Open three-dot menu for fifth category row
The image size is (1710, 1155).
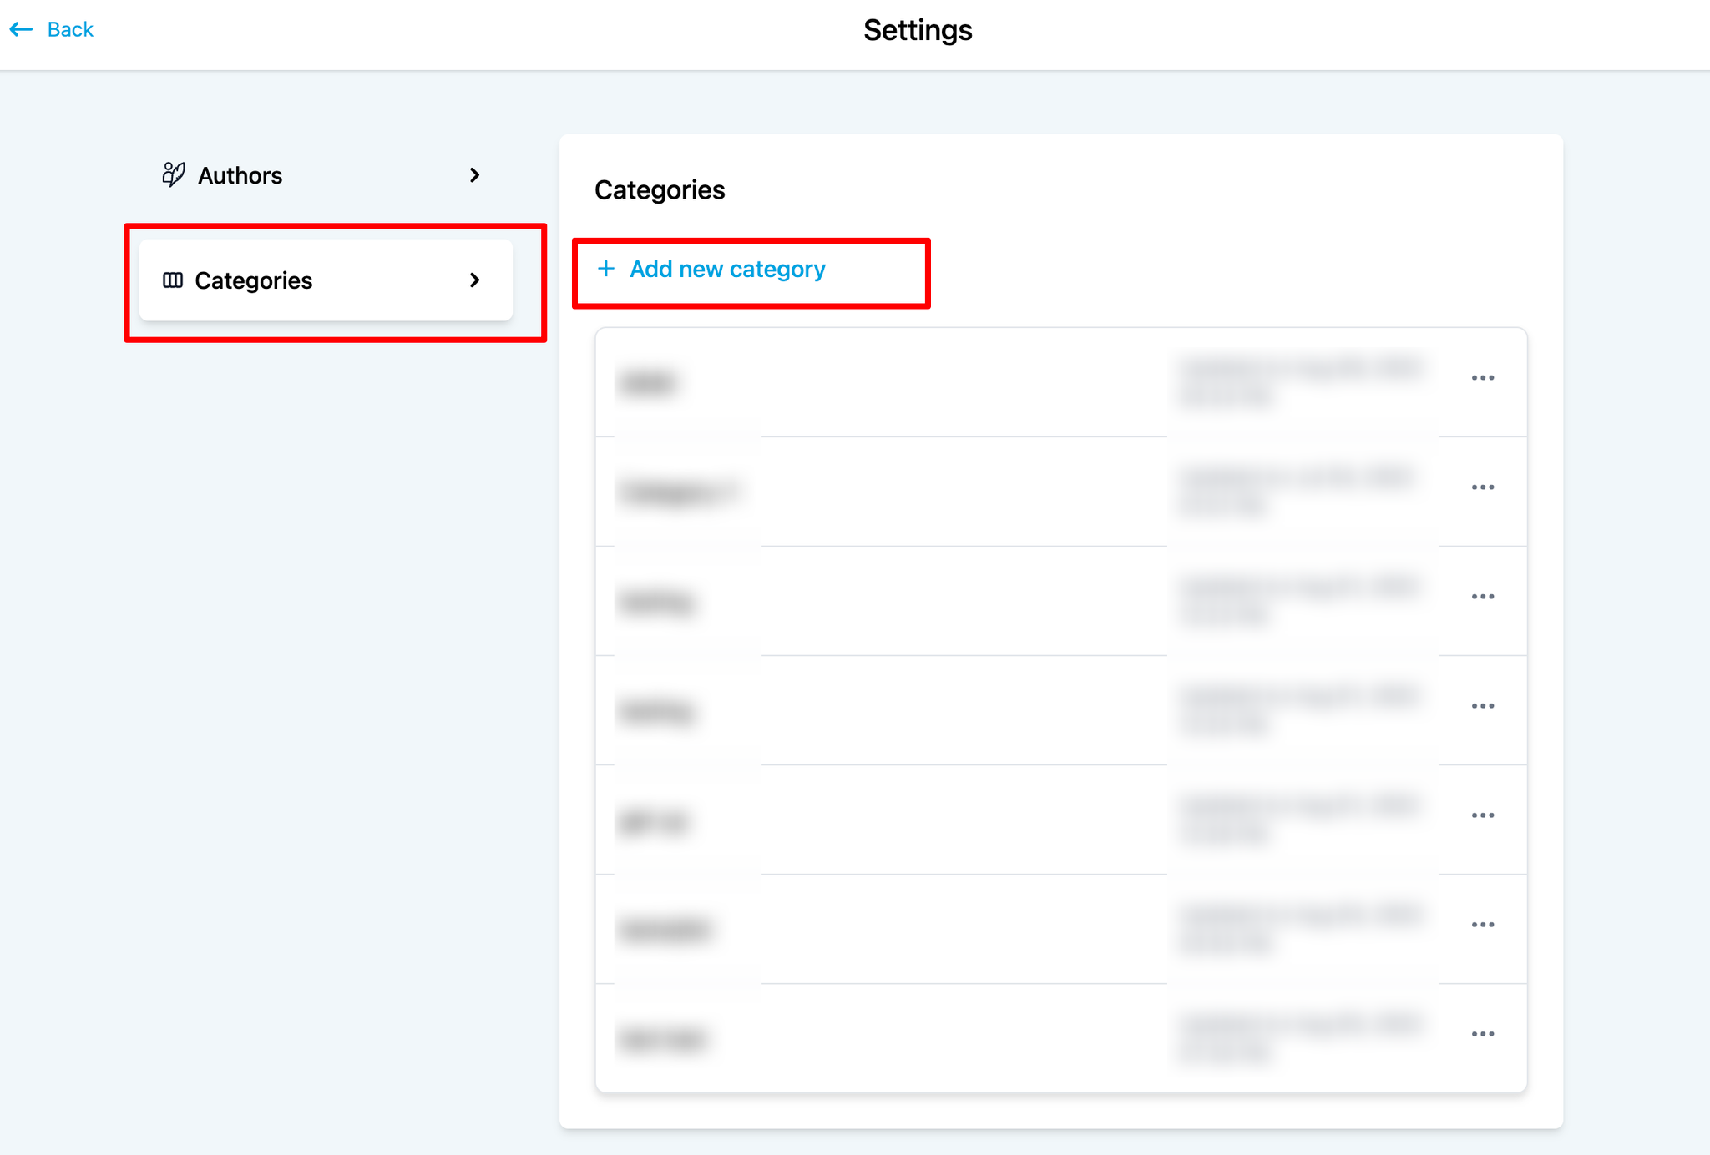pos(1482,815)
